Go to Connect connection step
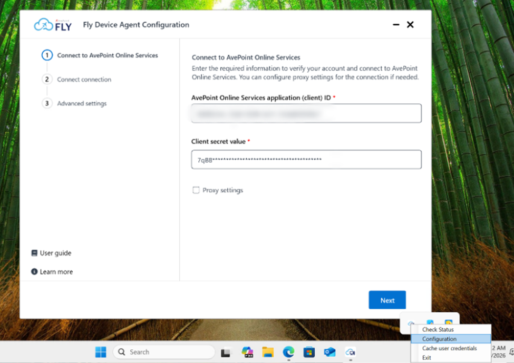This screenshot has width=514, height=363. tap(84, 79)
